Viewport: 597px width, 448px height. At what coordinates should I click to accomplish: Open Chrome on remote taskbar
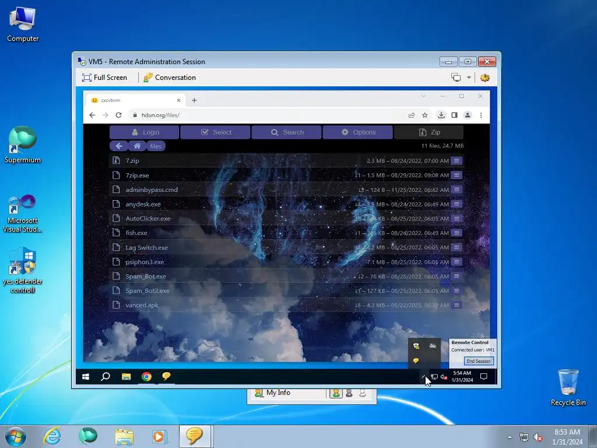(146, 377)
